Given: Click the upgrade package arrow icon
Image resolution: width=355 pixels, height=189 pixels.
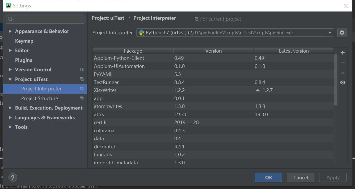Looking at the screenshot, I should [x=343, y=73].
